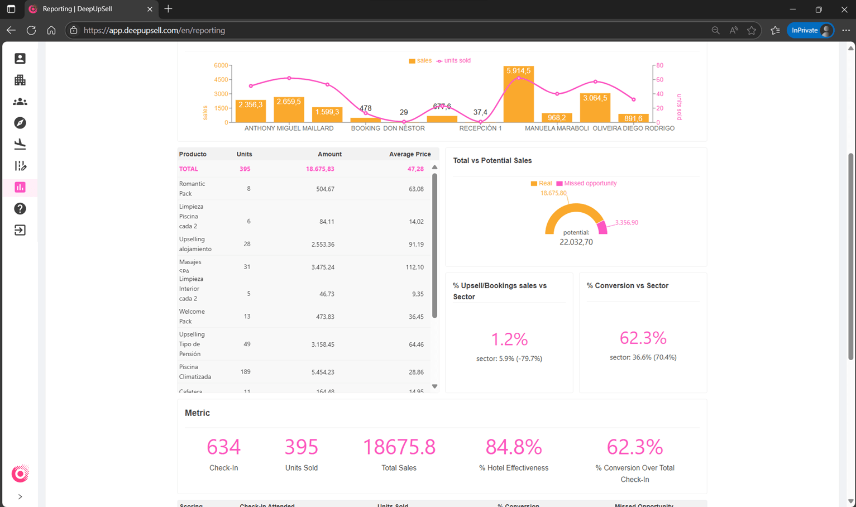Open the user profile sidebar icon

pyautogui.click(x=20, y=59)
